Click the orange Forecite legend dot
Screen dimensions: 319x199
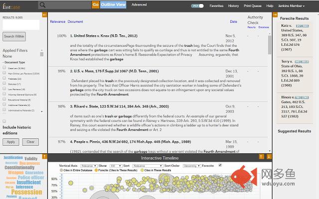[x=96, y=170]
